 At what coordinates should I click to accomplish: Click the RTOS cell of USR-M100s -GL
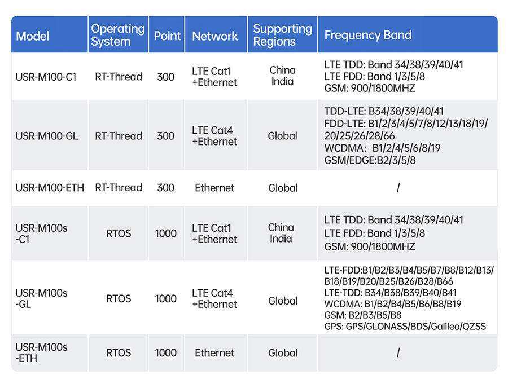tap(119, 298)
